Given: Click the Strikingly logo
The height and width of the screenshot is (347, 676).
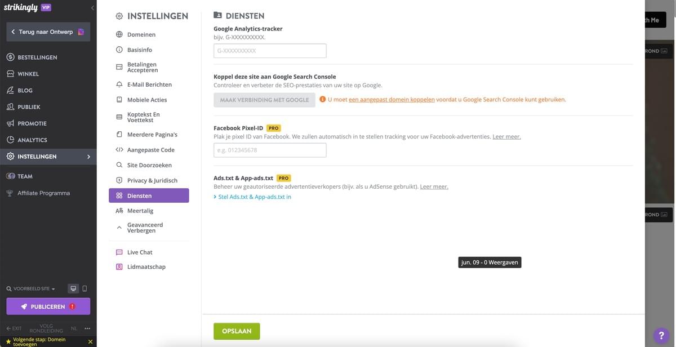Looking at the screenshot, I should (20, 8).
